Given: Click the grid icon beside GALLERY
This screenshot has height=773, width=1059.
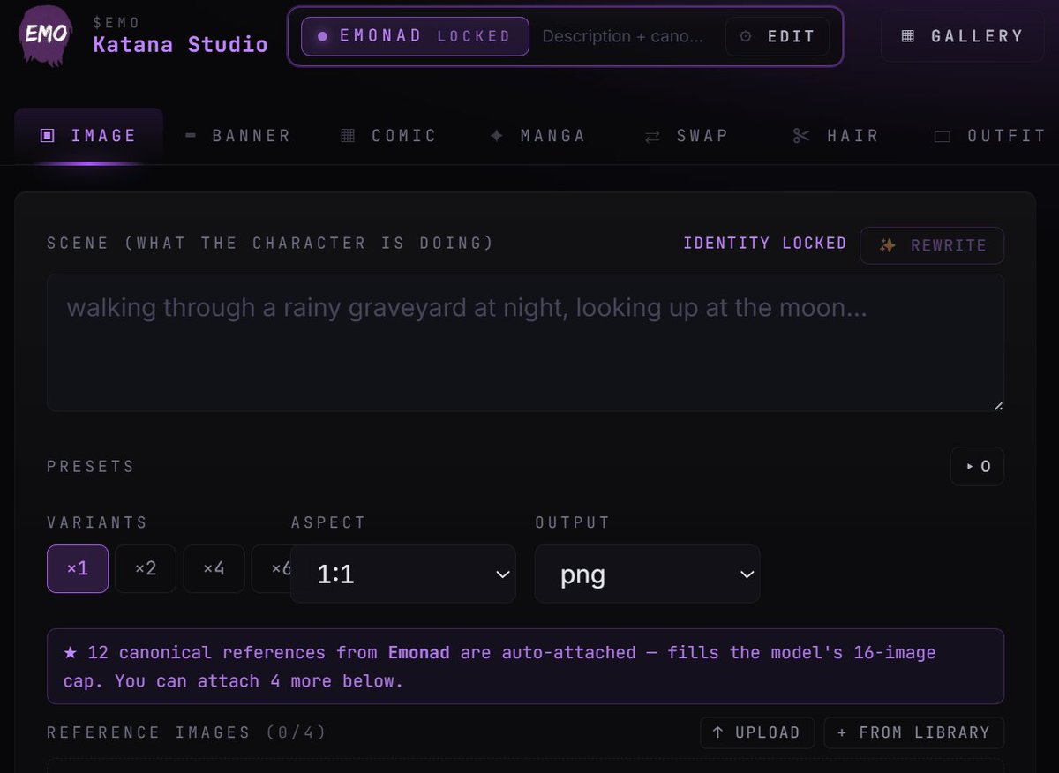Looking at the screenshot, I should (907, 37).
